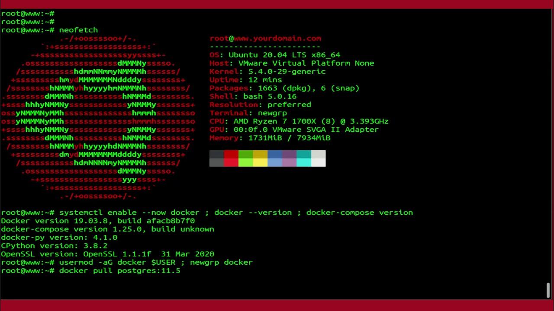This screenshot has height=311, width=554.
Task: Click the 'Memory: 1731MiB / 7934MiB' line
Action: tap(270, 138)
